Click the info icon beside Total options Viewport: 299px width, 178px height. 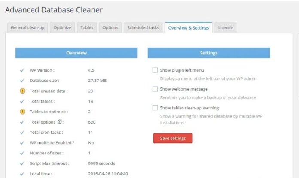point(60,121)
